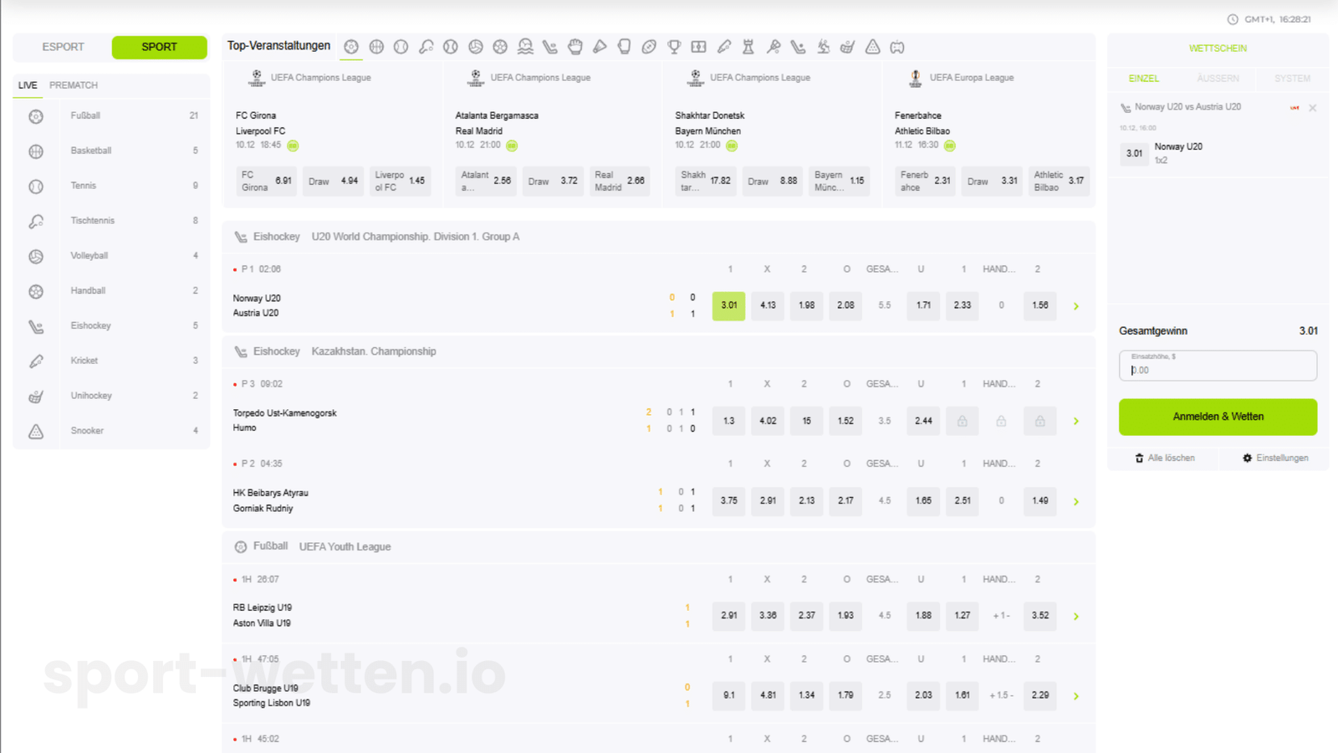Click Atalanta 2.56 odds
Screen dimensions: 1338x753
[x=486, y=181]
